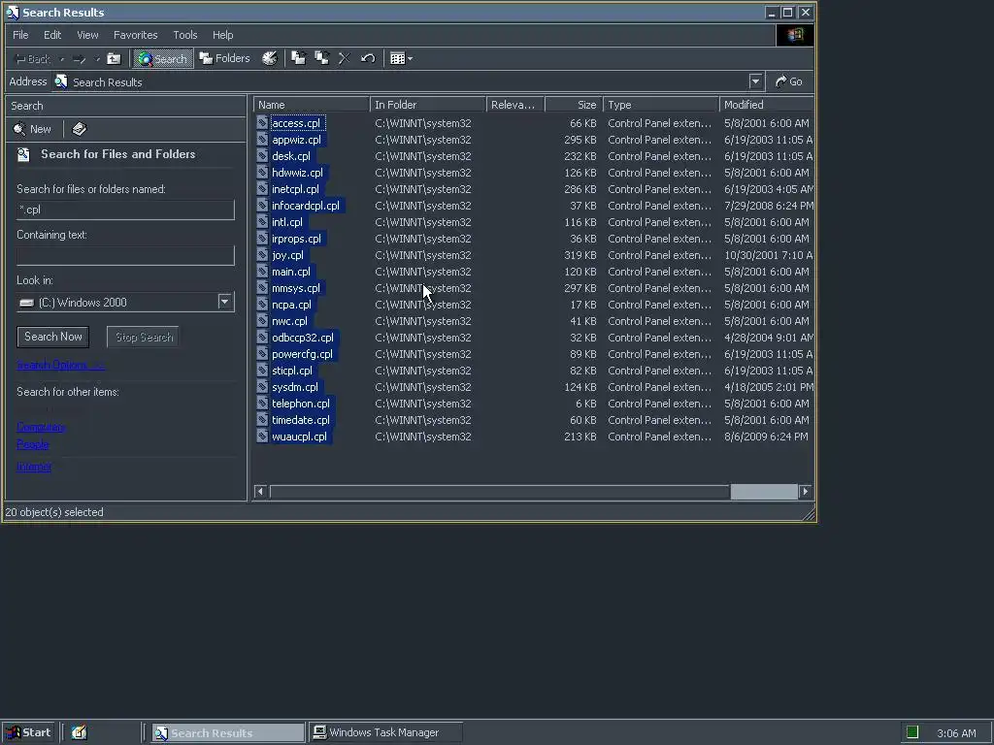Screen dimensions: 994x745
Task: Click the horizontal scrollbar left arrow
Action: (260, 491)
